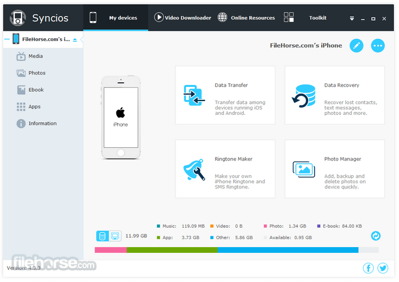
Task: Open Information in the sidebar
Action: [43, 123]
